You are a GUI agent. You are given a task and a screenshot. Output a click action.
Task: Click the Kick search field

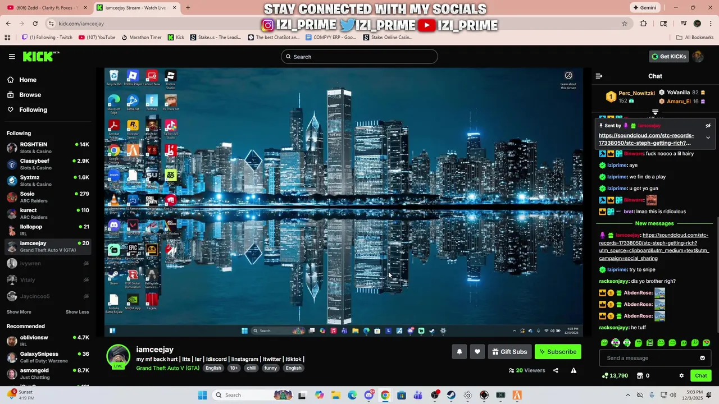tap(359, 57)
